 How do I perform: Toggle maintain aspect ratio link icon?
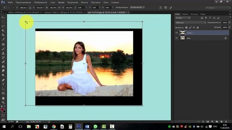click(59, 8)
